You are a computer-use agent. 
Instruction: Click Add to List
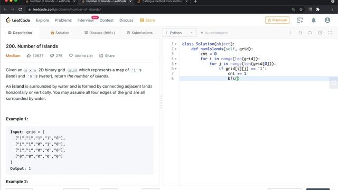click(x=81, y=55)
